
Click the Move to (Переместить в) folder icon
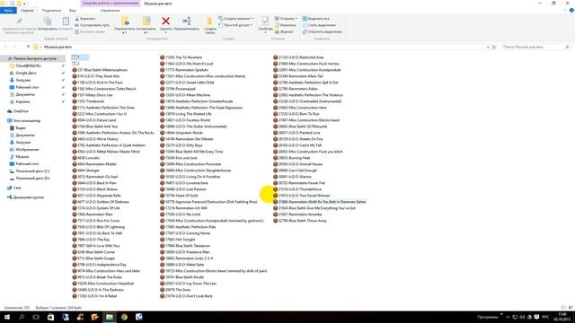(x=125, y=22)
